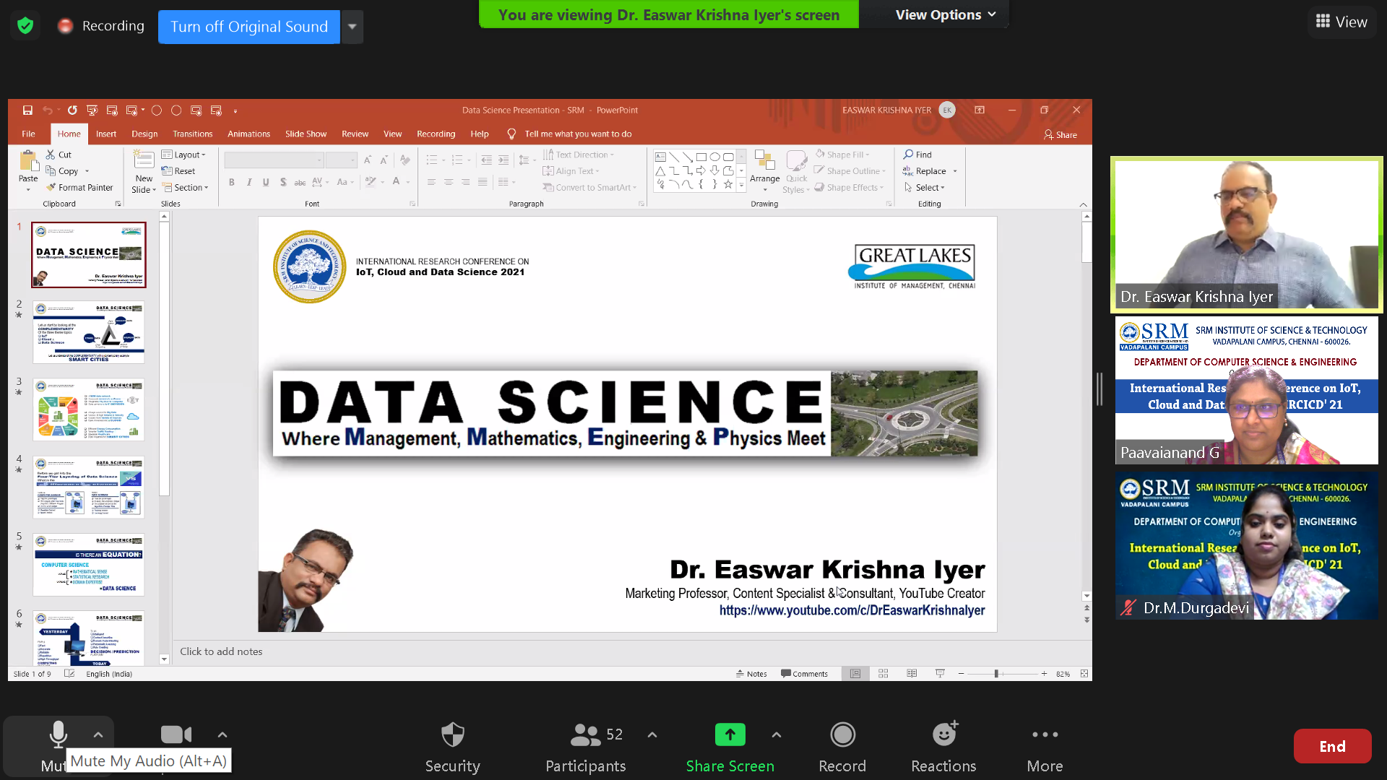Screen dimensions: 1387x780
Task: Click the green Share Screen icon
Action: (730, 735)
